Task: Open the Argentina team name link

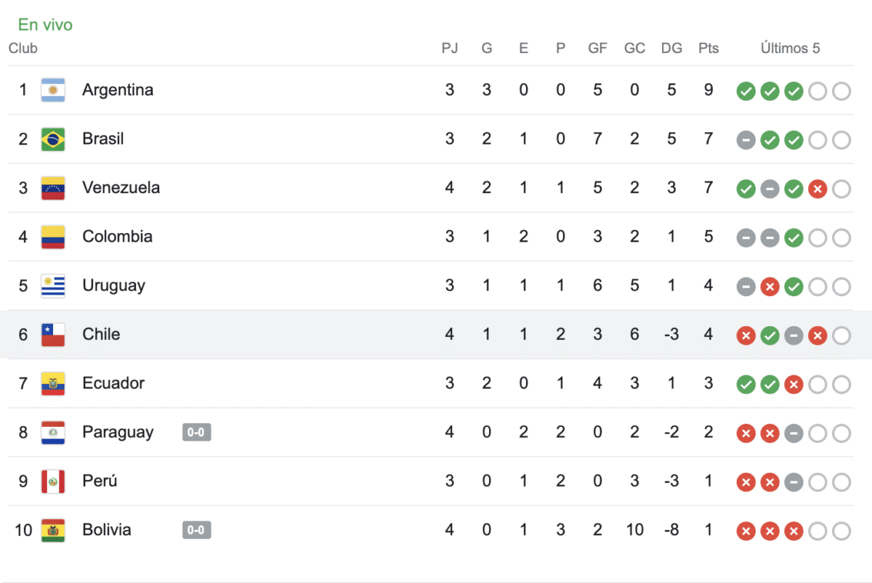Action: point(118,90)
